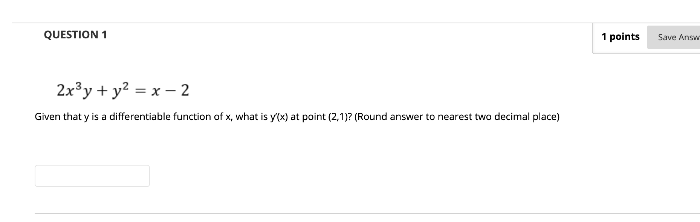
Task: Save your work using Save Answer
Action: tap(678, 37)
